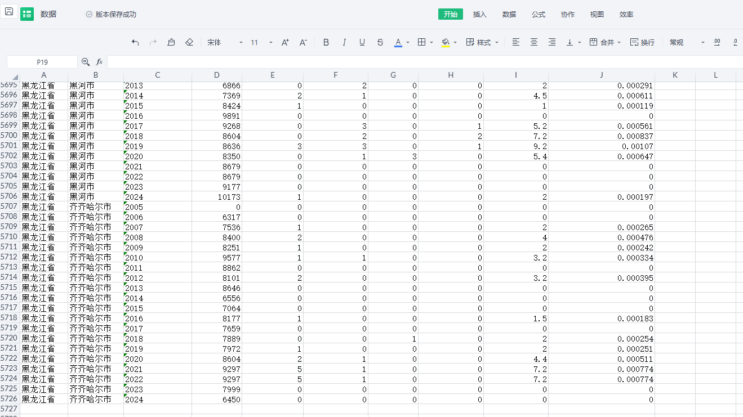Click the 版本保存成功 status indicator
Screen dimensions: 743x417
point(112,14)
